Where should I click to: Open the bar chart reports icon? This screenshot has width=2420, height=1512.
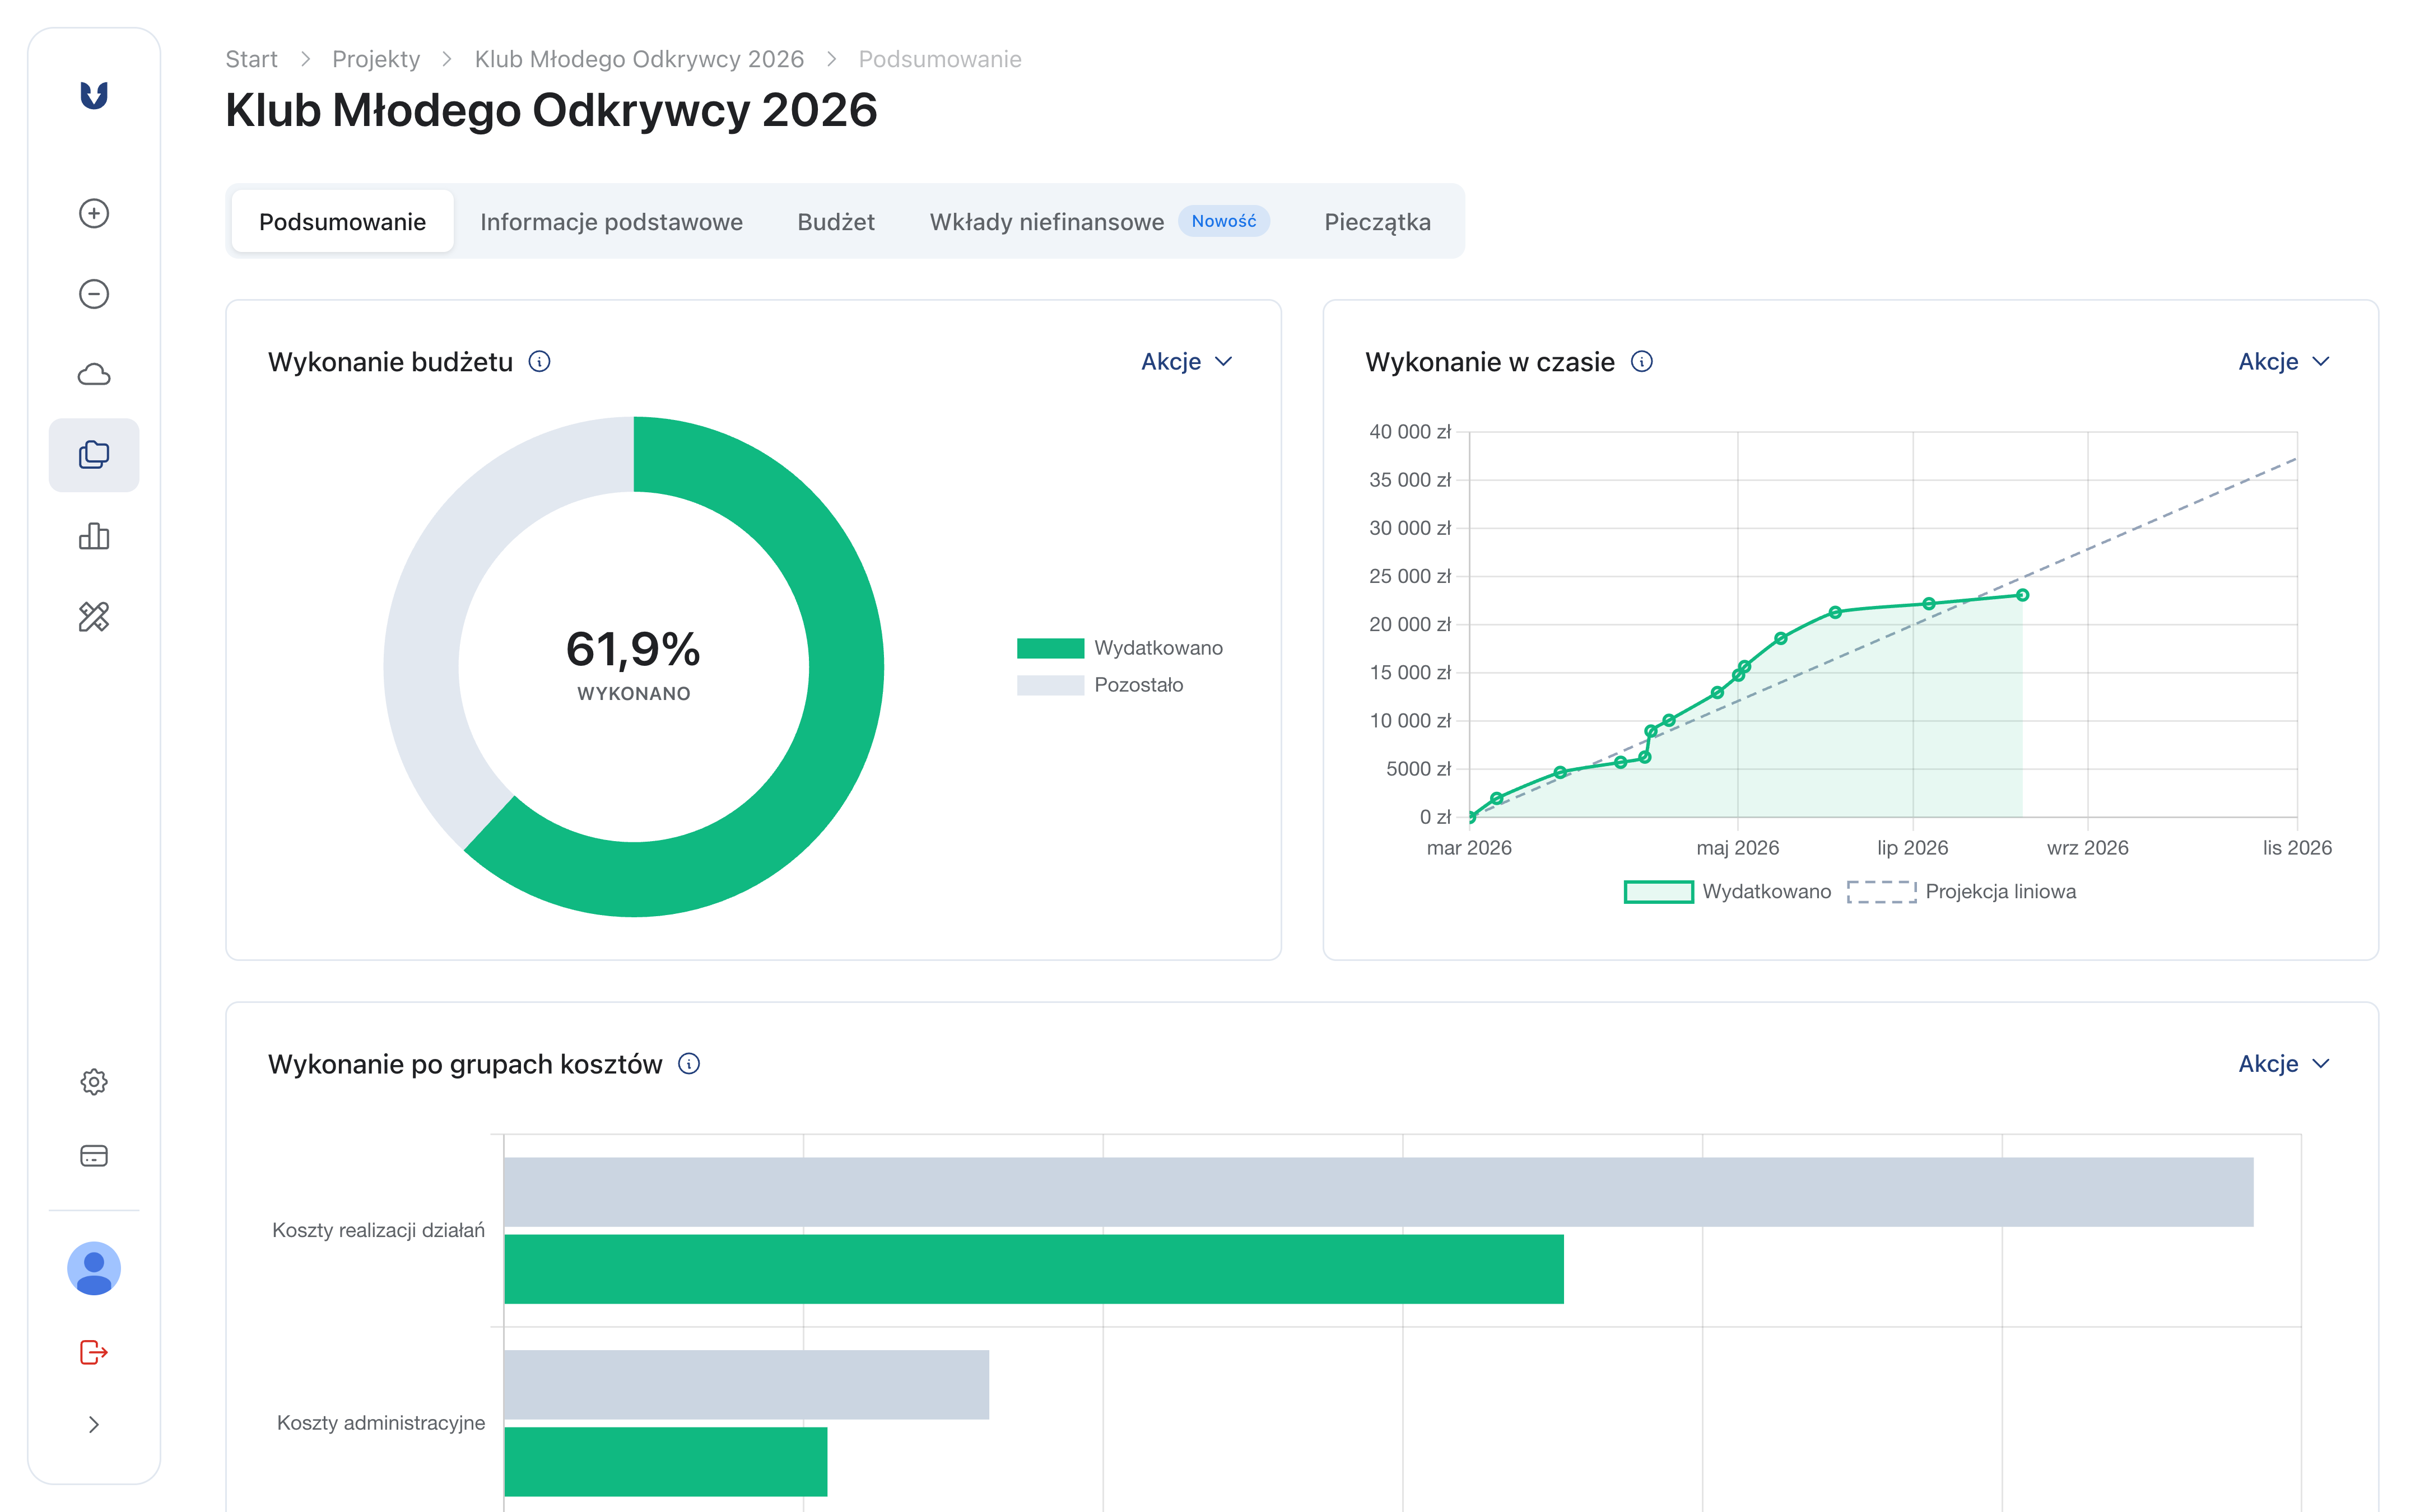click(x=94, y=536)
